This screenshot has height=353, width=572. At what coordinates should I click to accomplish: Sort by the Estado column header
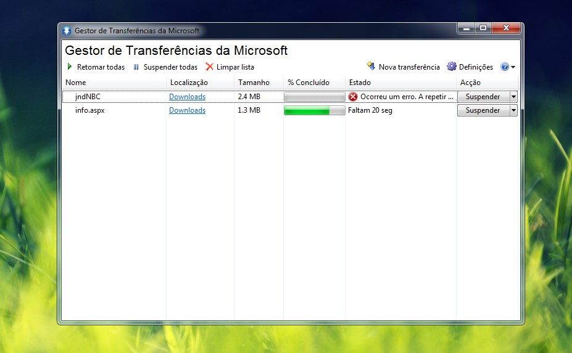tap(400, 83)
